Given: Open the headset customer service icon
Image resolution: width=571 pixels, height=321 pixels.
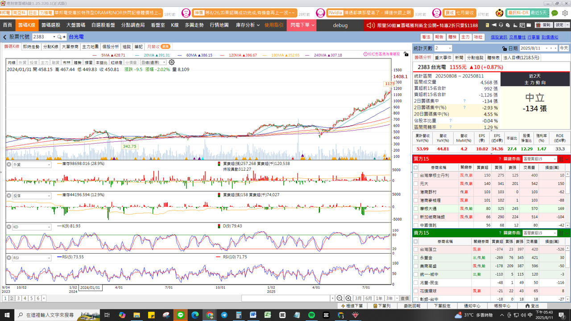Looking at the screenshot, I should 501,25.
